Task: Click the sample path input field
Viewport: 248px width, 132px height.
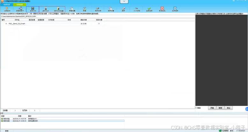Action: (x=98, y=17)
